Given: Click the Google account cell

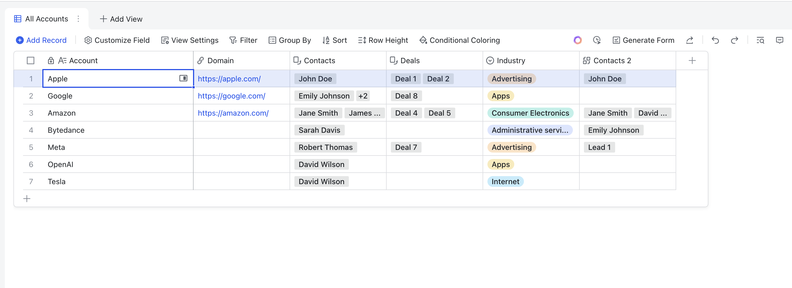Looking at the screenshot, I should point(118,96).
